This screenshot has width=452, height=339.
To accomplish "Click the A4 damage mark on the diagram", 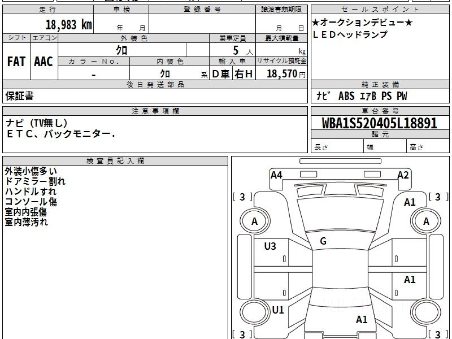I will click(277, 175).
